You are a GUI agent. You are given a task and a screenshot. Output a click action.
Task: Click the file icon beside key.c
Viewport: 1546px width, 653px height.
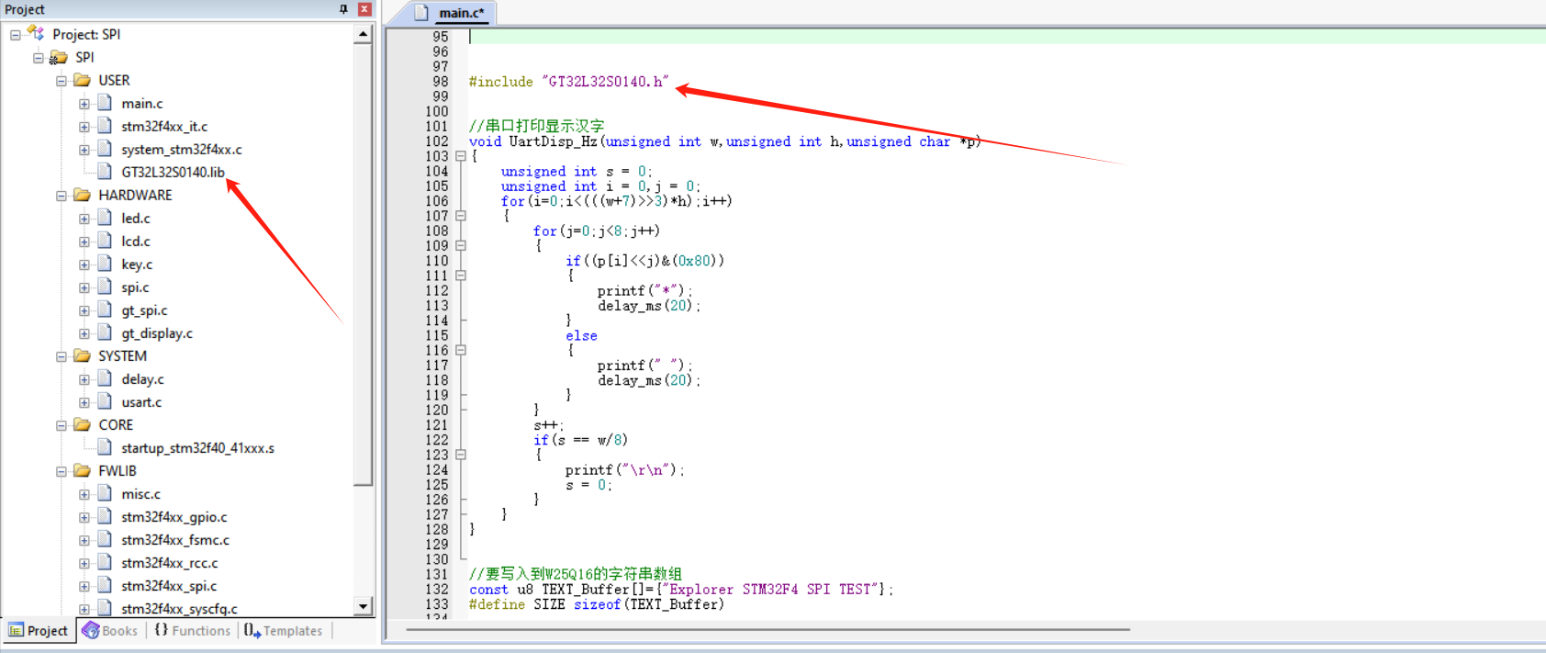click(105, 264)
